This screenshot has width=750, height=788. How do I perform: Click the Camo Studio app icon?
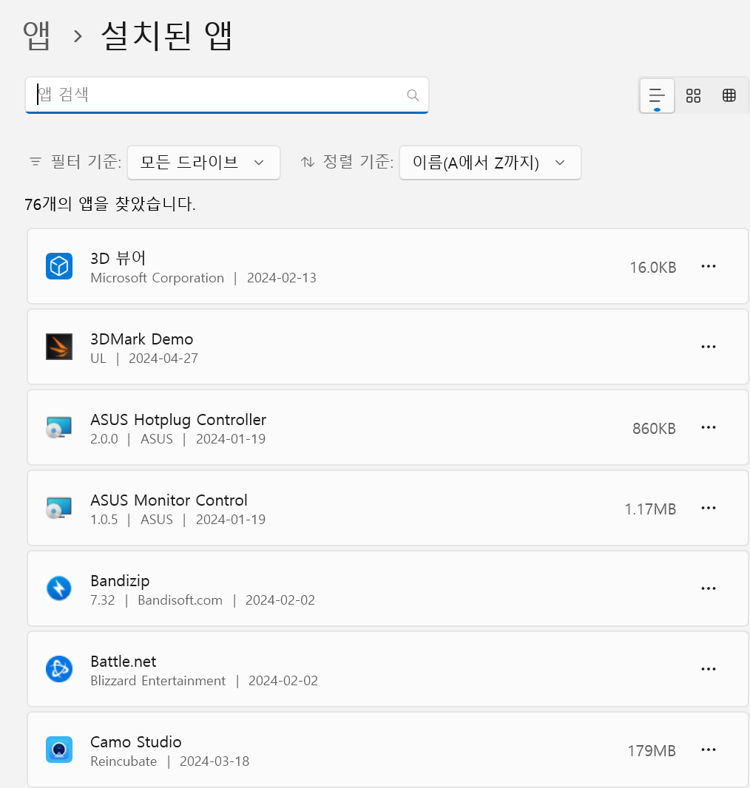[59, 750]
